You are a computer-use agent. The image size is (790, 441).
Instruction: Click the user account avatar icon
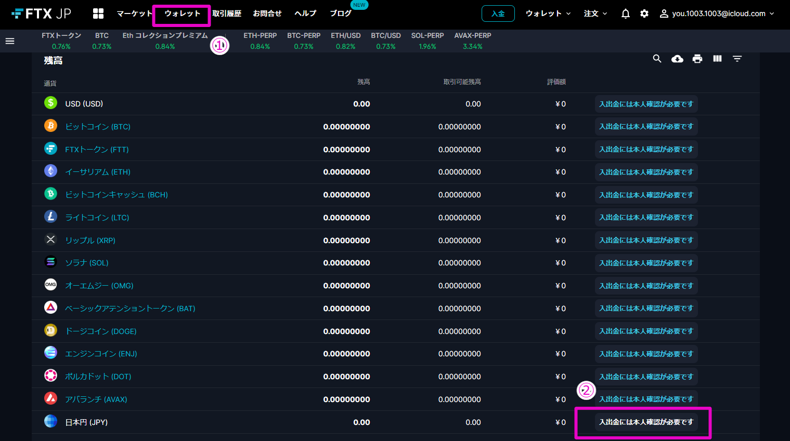coord(664,14)
